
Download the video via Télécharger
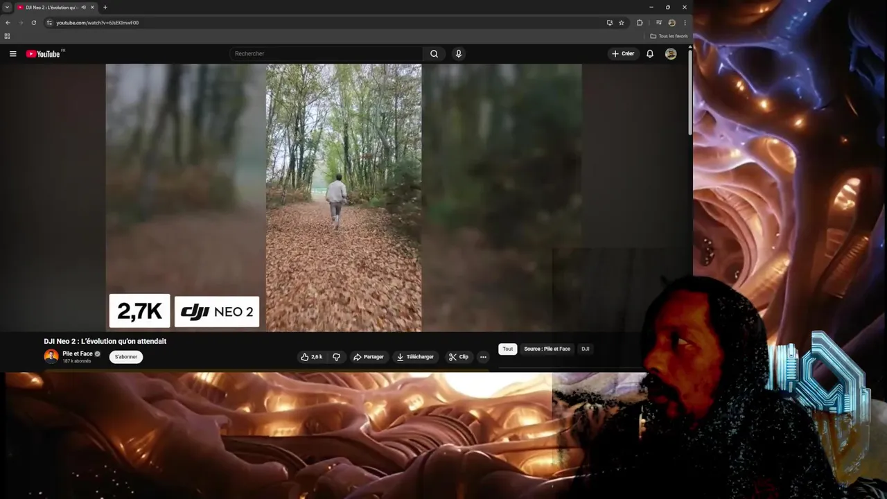[414, 357]
